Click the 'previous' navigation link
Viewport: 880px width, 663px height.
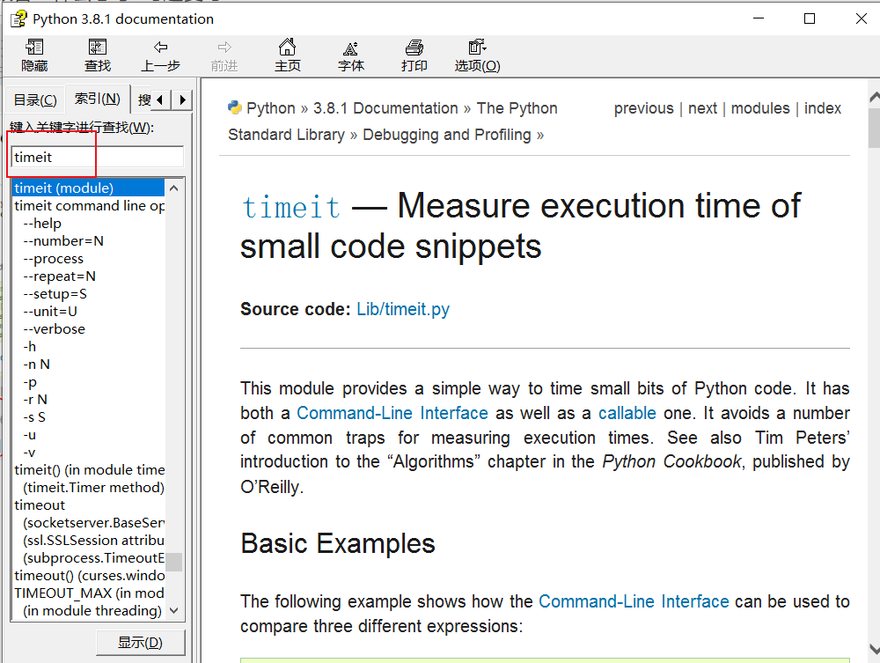point(644,107)
